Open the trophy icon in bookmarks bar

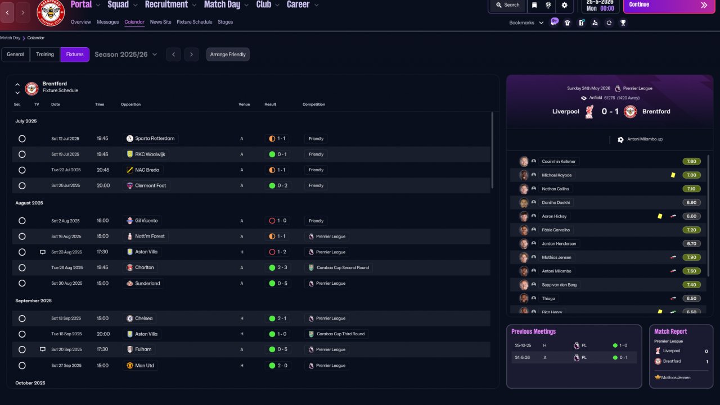pos(623,23)
